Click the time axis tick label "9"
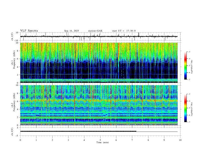The image size is (203, 157). click(164, 140)
